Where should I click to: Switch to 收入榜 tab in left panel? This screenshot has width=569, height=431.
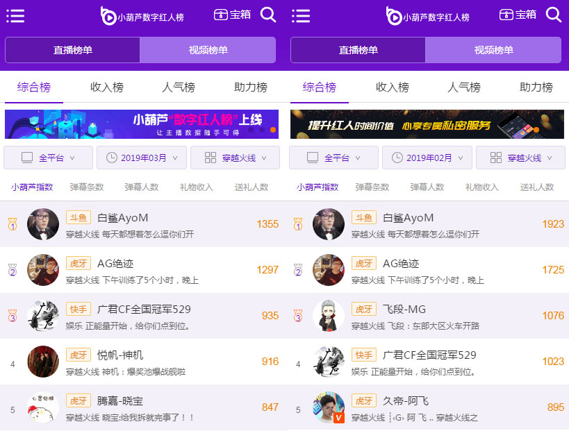[107, 87]
